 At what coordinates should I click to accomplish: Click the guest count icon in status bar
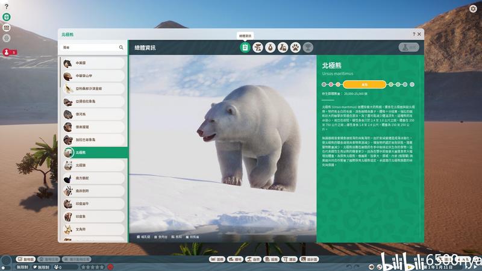[56, 267]
